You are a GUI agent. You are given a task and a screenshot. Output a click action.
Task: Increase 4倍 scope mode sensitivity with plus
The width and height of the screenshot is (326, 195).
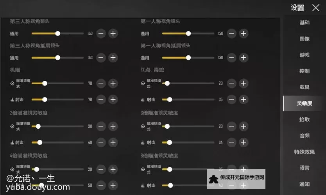[113, 169]
